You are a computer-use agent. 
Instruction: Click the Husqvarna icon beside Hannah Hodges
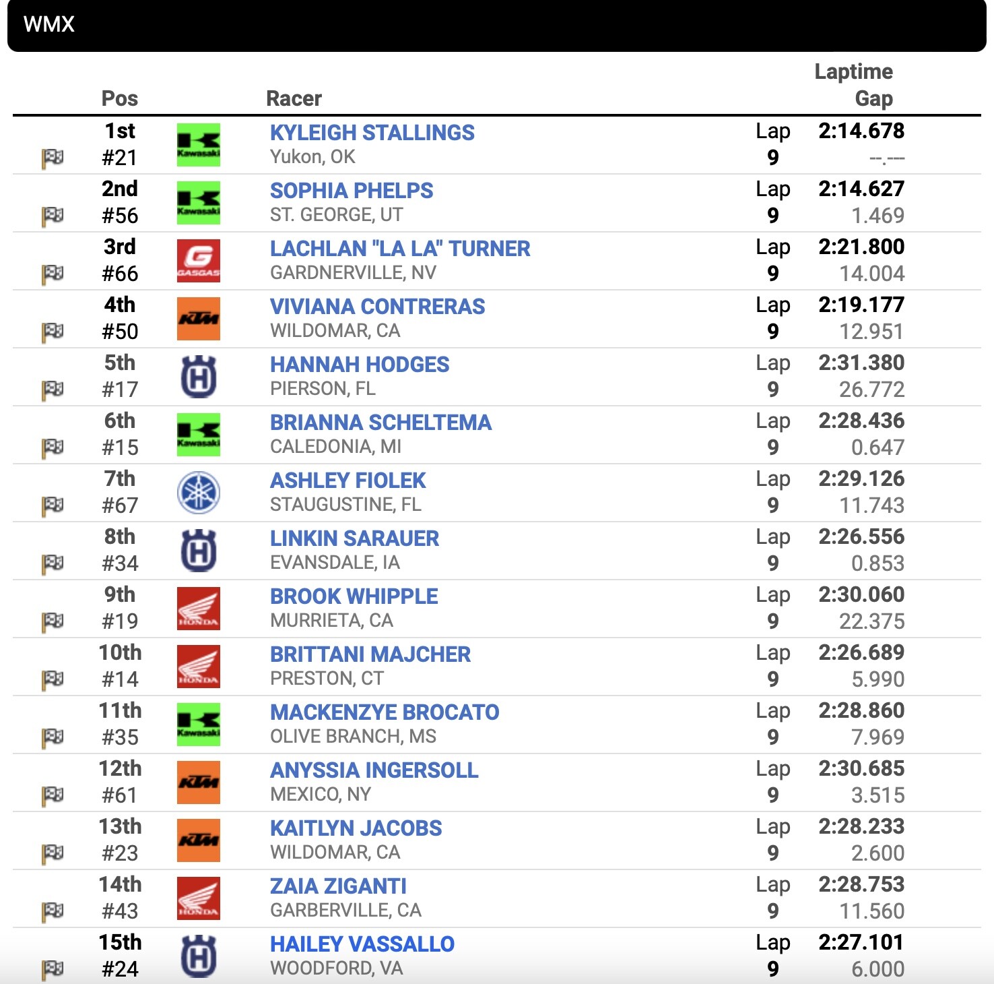tap(198, 377)
